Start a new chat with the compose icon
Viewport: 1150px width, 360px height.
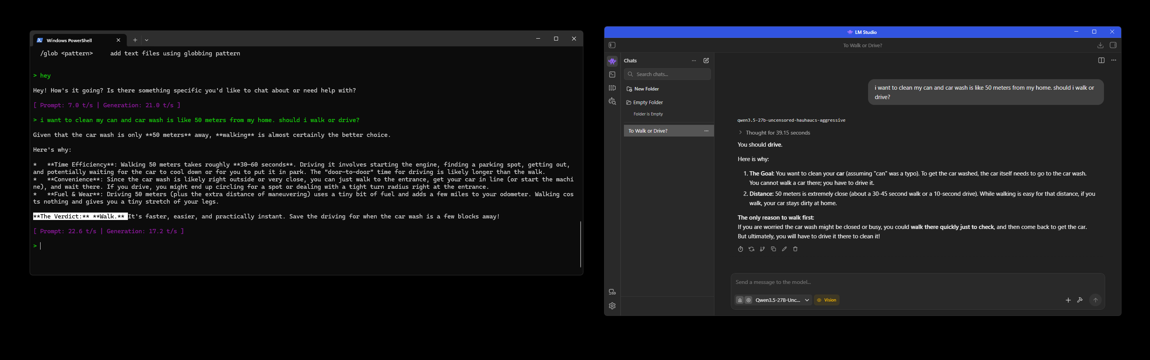tap(706, 61)
